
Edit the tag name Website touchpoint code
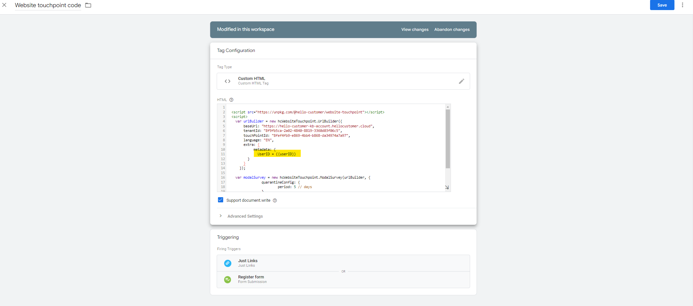click(x=48, y=5)
